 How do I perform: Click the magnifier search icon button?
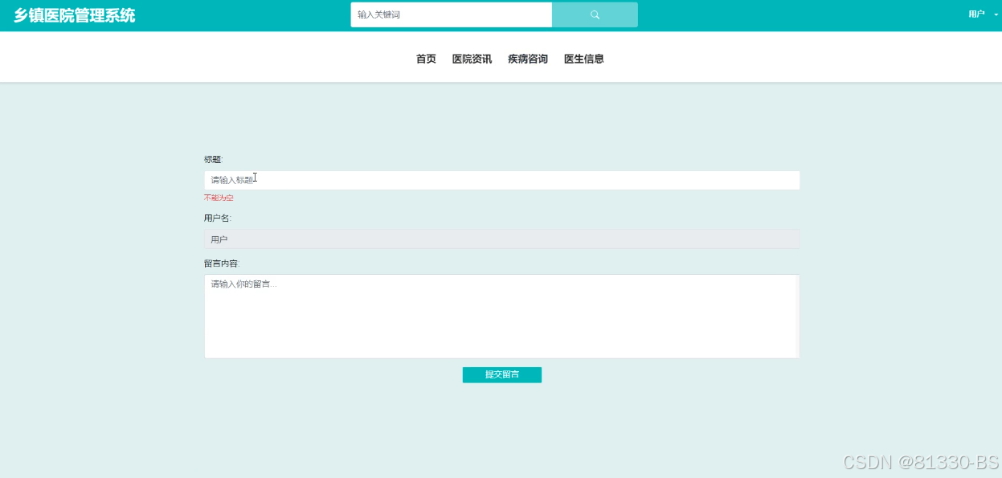pos(595,14)
